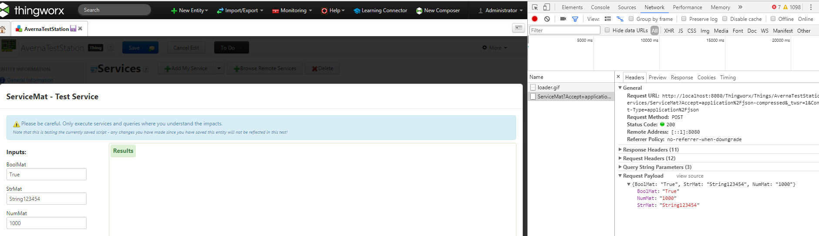
Task: Activate DevTools inspect element picker
Action: pos(535,7)
